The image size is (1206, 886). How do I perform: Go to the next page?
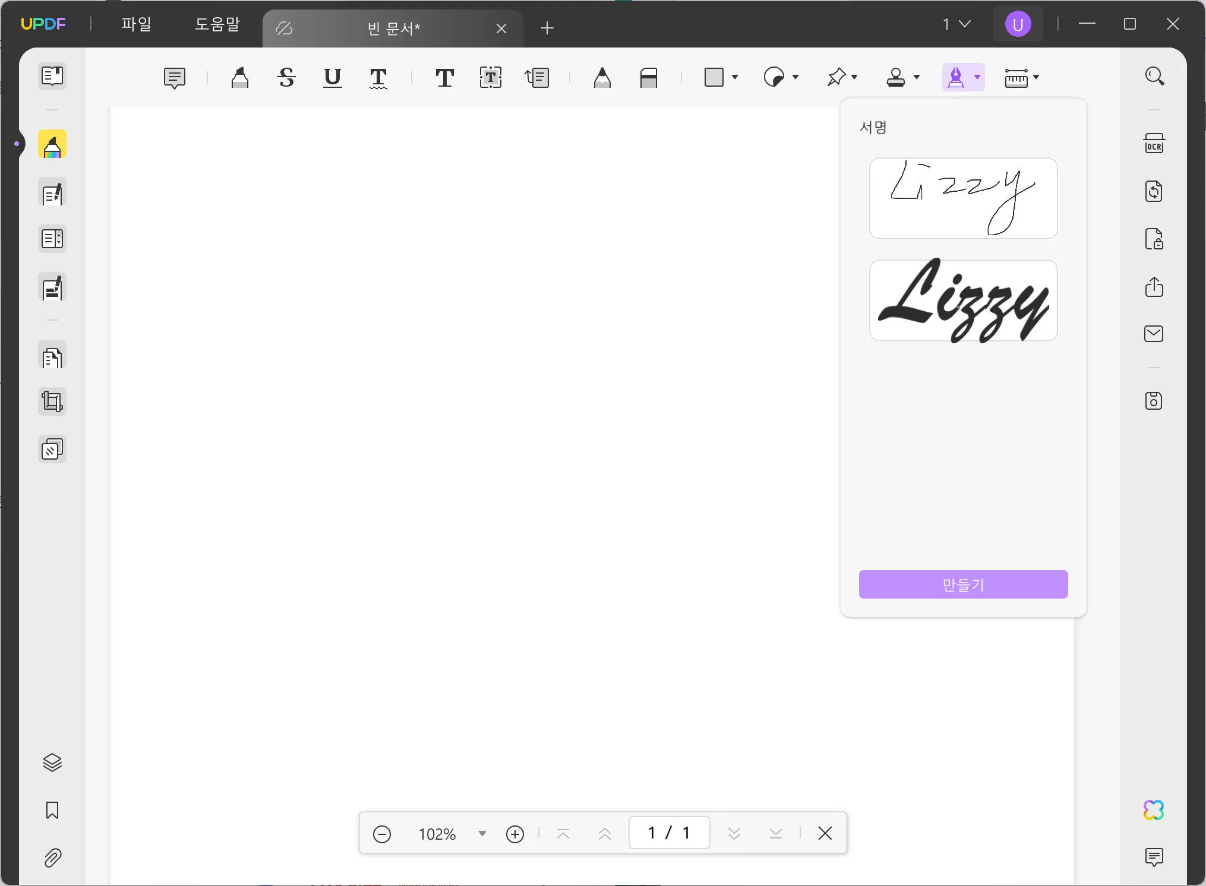[734, 834]
